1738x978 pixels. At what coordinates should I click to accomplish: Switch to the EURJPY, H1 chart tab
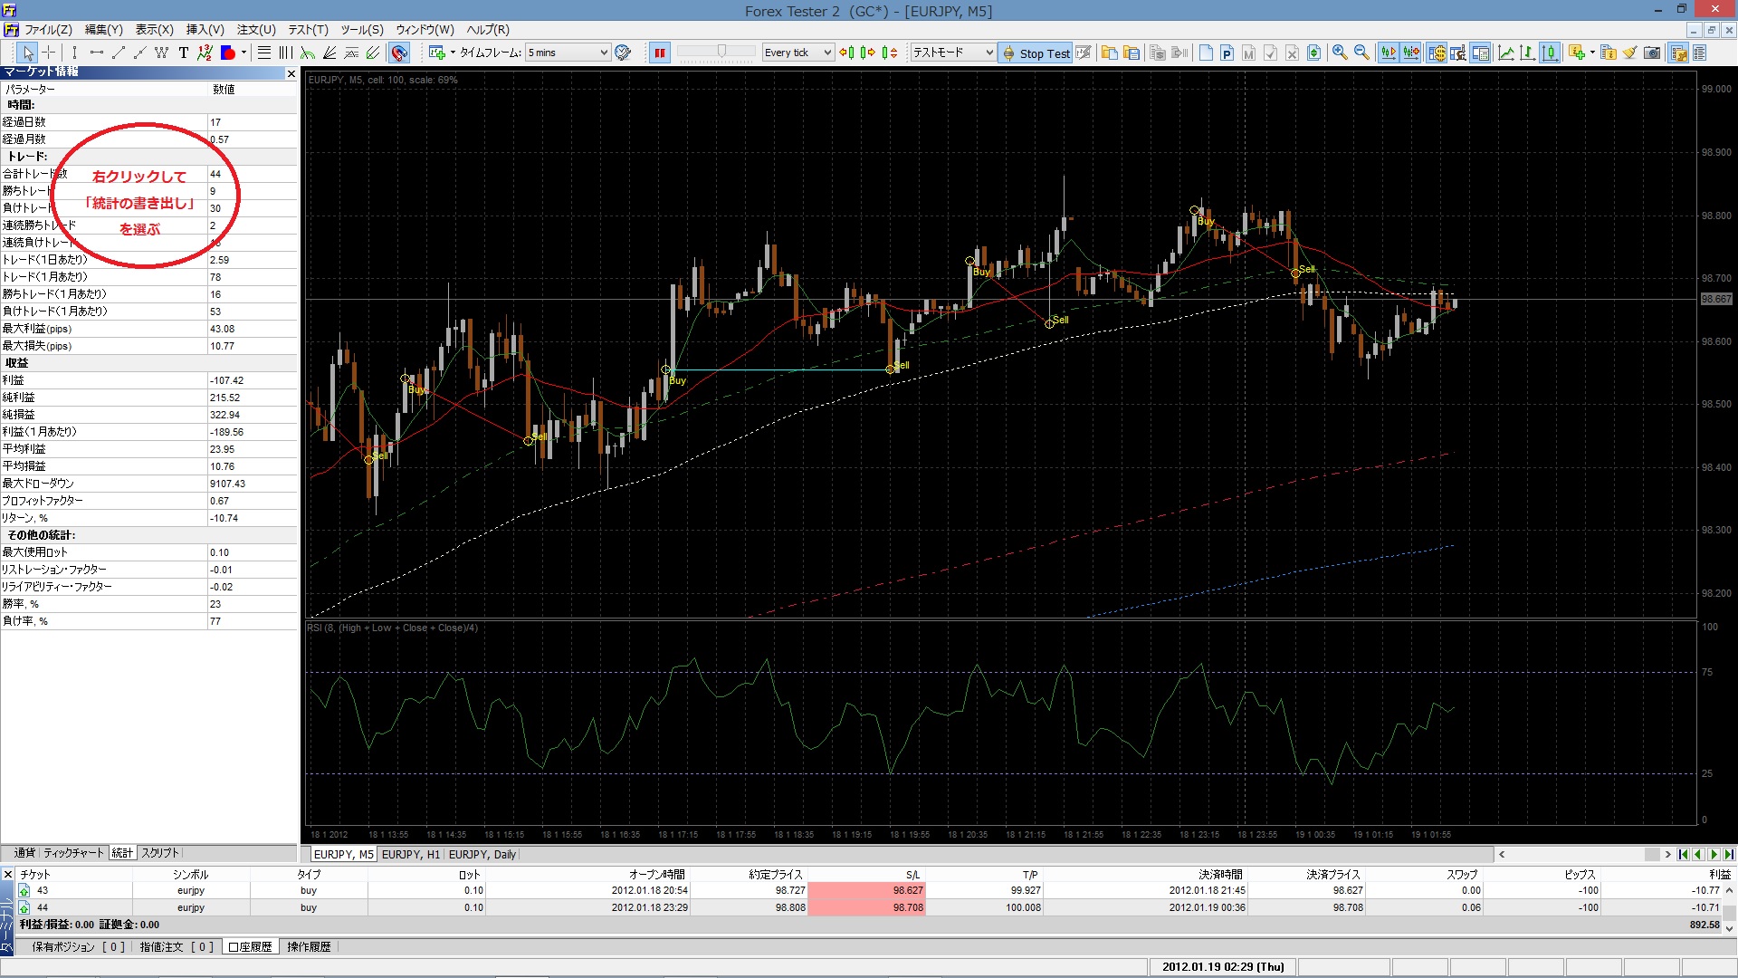[x=410, y=854]
